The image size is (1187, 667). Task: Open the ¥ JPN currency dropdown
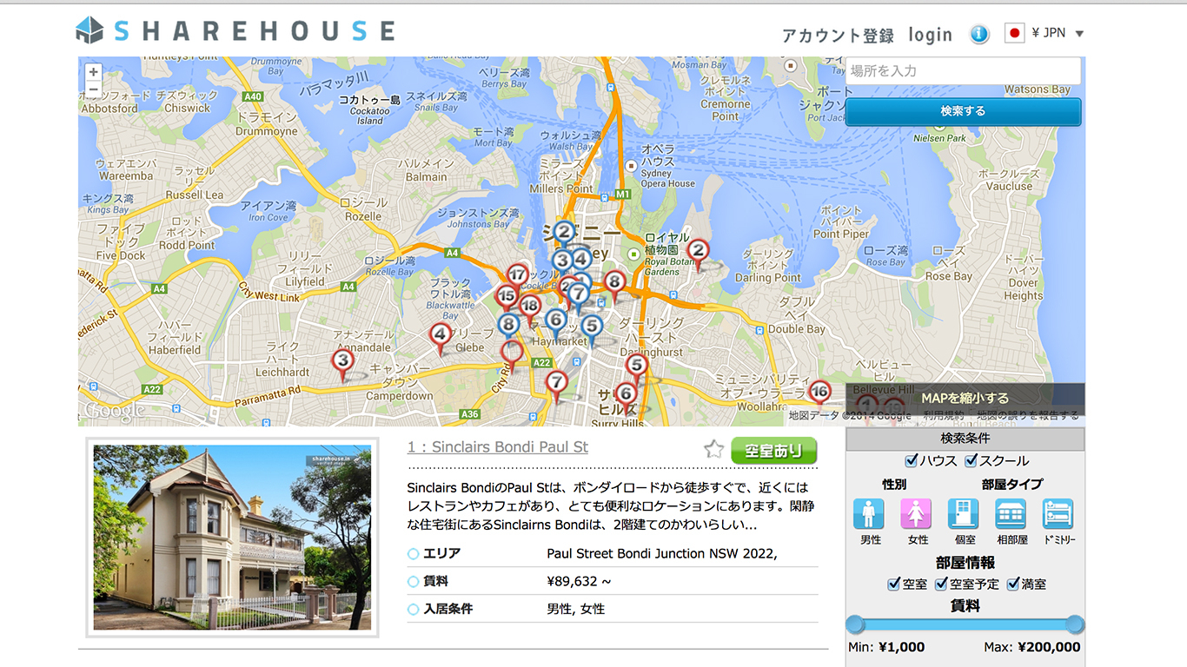tap(1058, 33)
